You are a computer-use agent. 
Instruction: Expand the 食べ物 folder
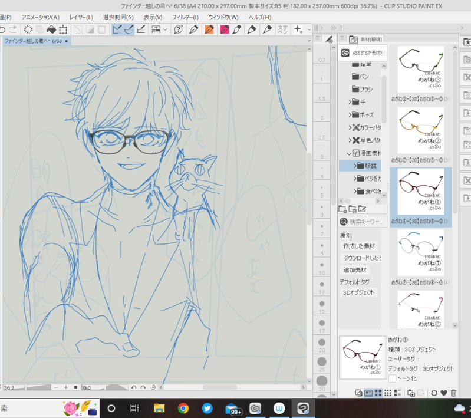(355, 191)
